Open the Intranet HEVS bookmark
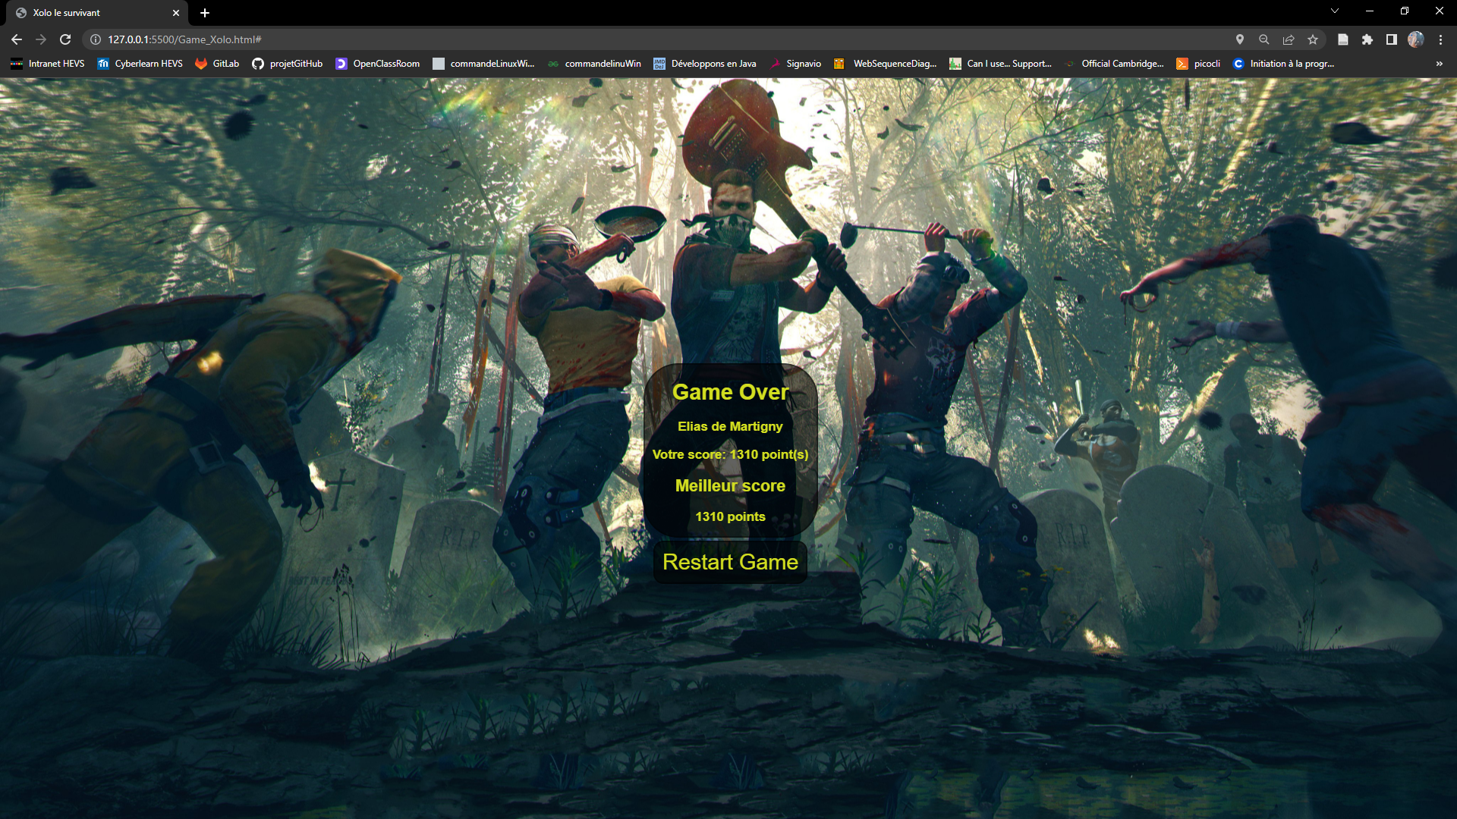1457x819 pixels. [x=47, y=64]
